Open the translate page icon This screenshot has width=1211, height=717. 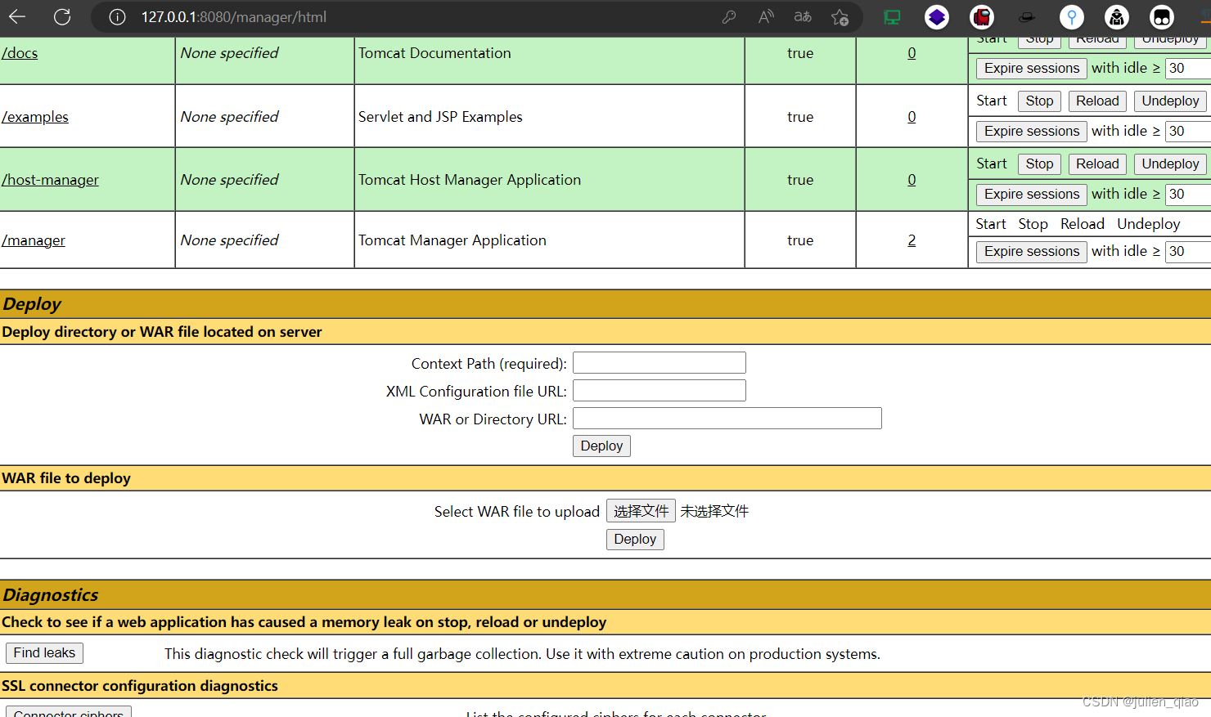pos(803,17)
